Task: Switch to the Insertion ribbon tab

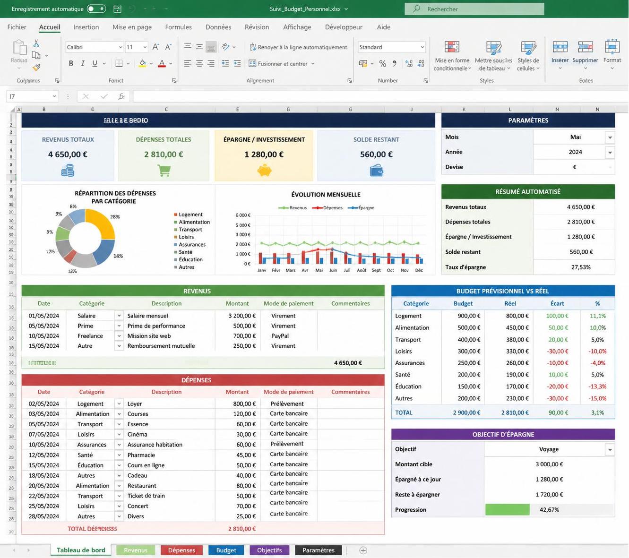Action: [86, 27]
